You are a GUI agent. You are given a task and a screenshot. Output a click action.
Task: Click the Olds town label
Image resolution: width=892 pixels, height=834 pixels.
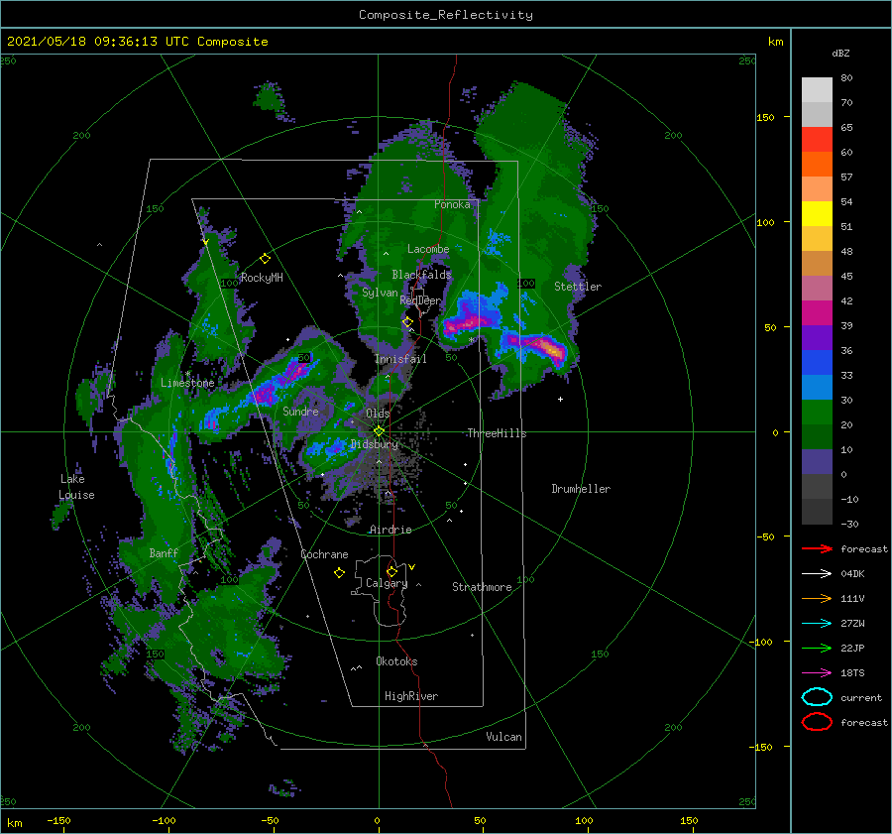coord(378,414)
